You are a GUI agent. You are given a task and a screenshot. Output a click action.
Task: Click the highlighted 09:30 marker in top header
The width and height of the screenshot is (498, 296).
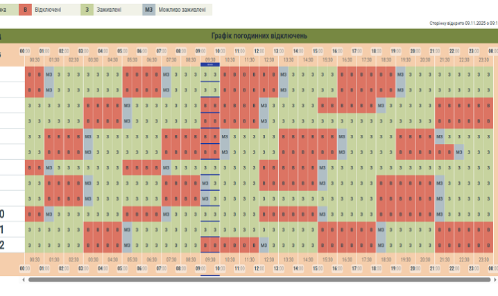point(210,64)
